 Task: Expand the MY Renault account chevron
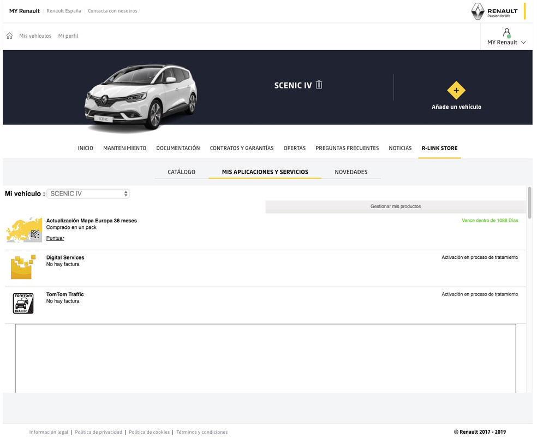click(523, 43)
